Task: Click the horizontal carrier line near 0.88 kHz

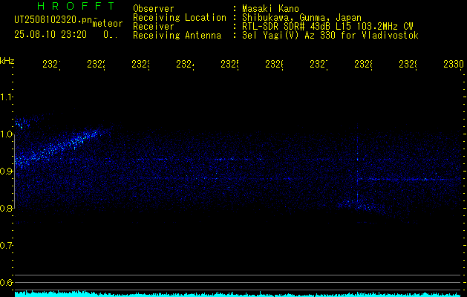Action: 408,180
